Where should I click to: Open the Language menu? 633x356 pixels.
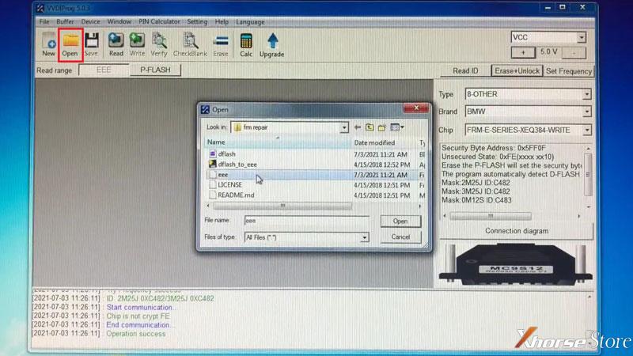pyautogui.click(x=250, y=22)
